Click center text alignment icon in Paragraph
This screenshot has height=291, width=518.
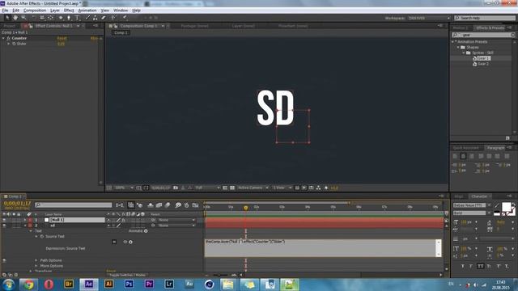coord(463,156)
